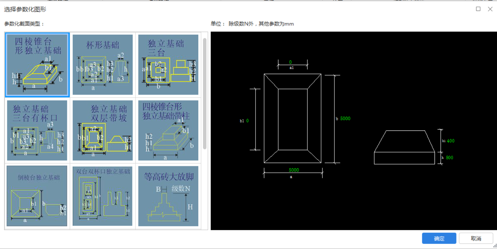497x249 pixels.
Task: Select the 等高砖大放脚 thumbnail
Action: click(168, 196)
